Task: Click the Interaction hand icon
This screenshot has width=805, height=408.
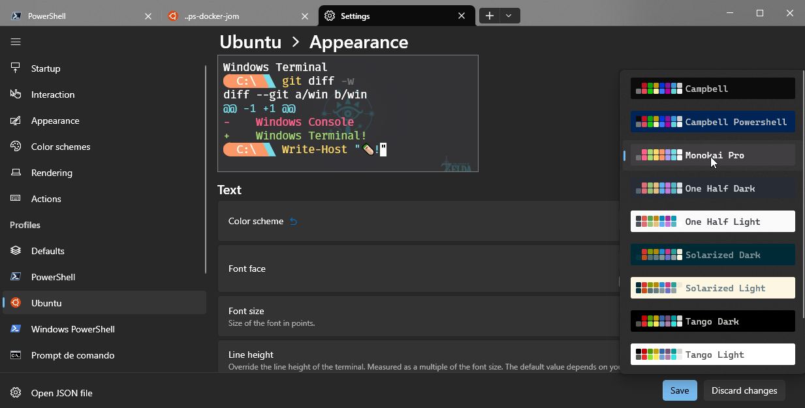Action: pyautogui.click(x=16, y=95)
